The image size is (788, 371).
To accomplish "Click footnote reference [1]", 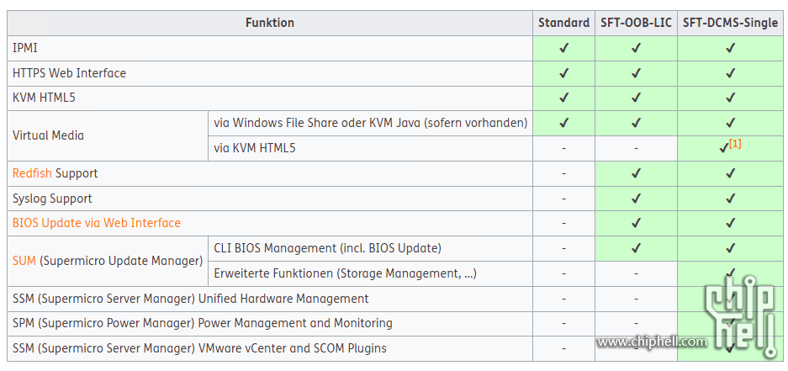I will (x=735, y=144).
